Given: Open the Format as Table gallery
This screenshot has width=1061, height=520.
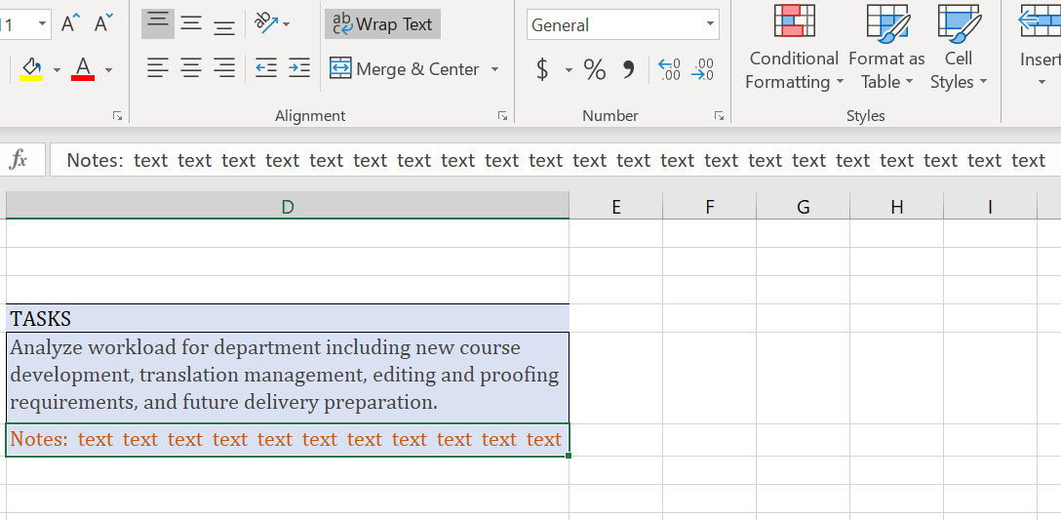Looking at the screenshot, I should (886, 49).
